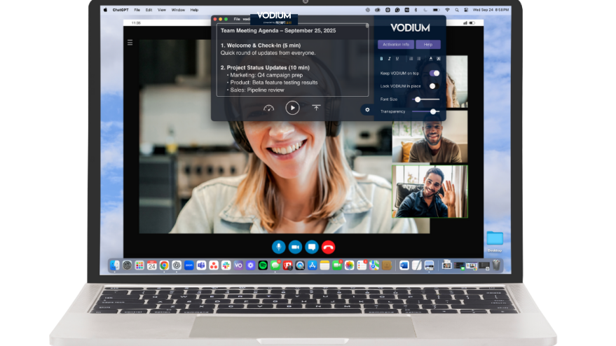This screenshot has height=346, width=616.
Task: Click the script area scrollbar handle
Action: coord(367,26)
